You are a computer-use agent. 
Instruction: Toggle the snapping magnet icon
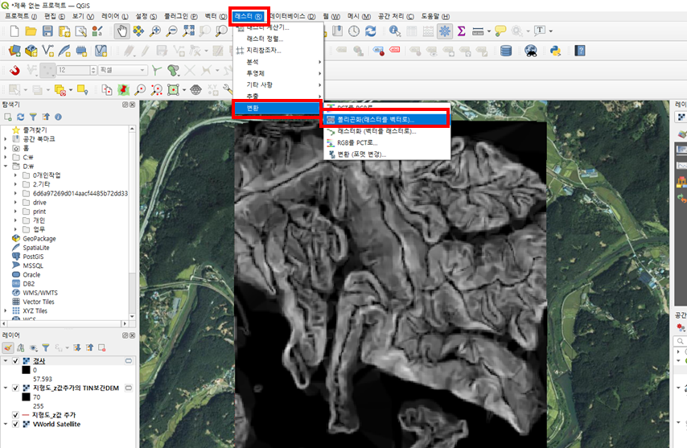pos(15,70)
